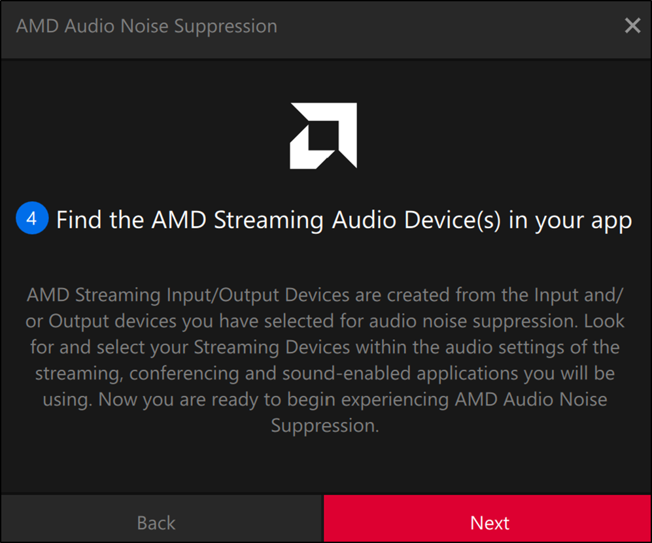Click 'AMD Audio Noise' at description's end
Image resolution: width=652 pixels, height=543 pixels.
click(x=531, y=400)
